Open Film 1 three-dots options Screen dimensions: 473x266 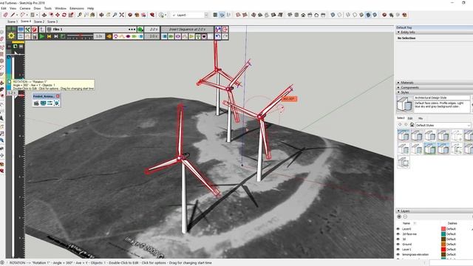(132, 30)
